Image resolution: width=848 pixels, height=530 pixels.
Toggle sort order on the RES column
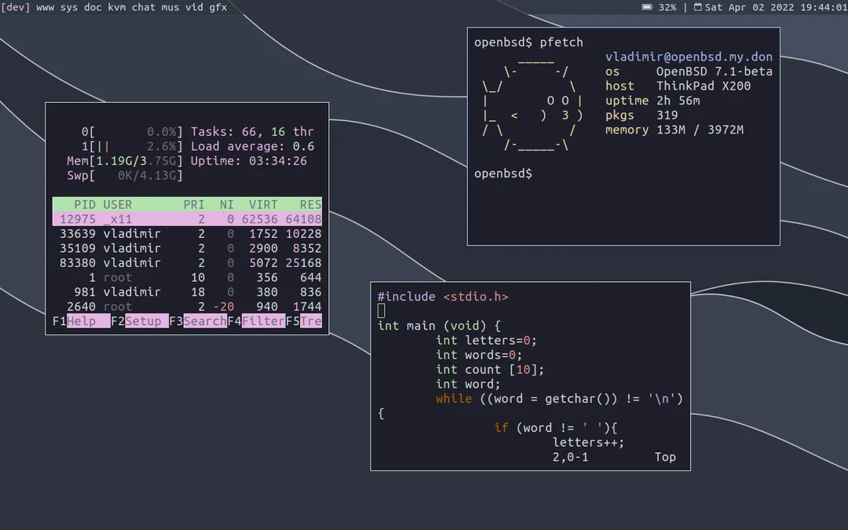point(309,204)
